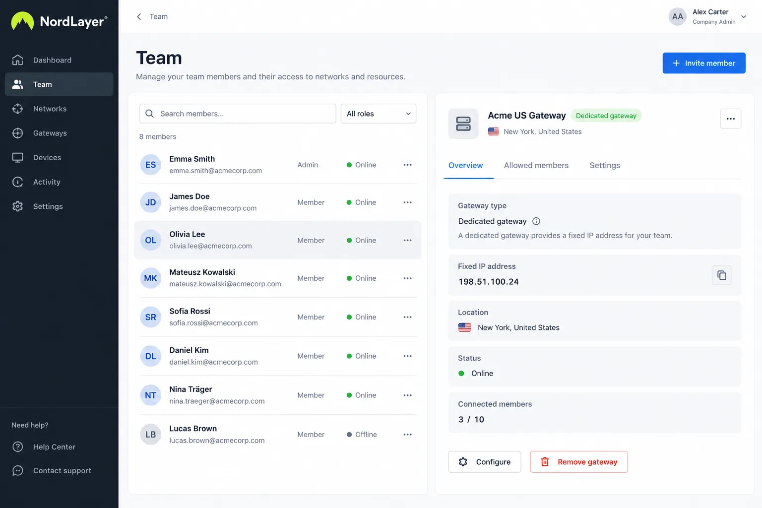Image resolution: width=762 pixels, height=508 pixels.
Task: Open Settings in the sidebar
Action: (59, 206)
